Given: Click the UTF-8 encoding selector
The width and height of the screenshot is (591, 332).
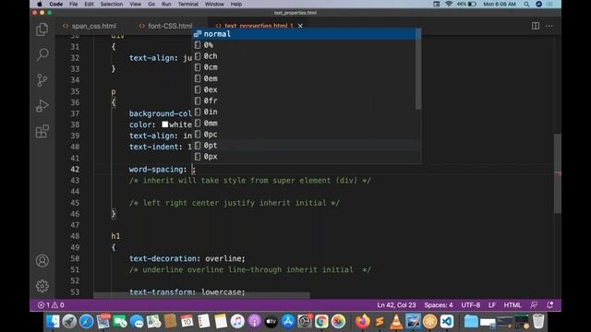Looking at the screenshot, I should pos(470,305).
